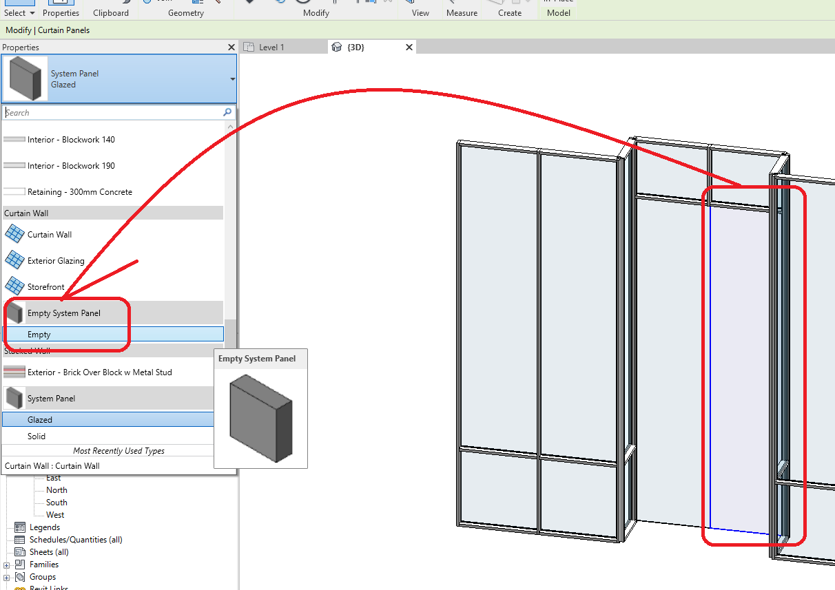The width and height of the screenshot is (835, 590).
Task: Select the Exterior Glazing curtain wall icon
Action: click(x=14, y=260)
